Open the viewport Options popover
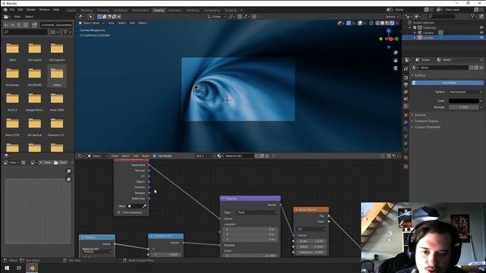 click(x=392, y=17)
